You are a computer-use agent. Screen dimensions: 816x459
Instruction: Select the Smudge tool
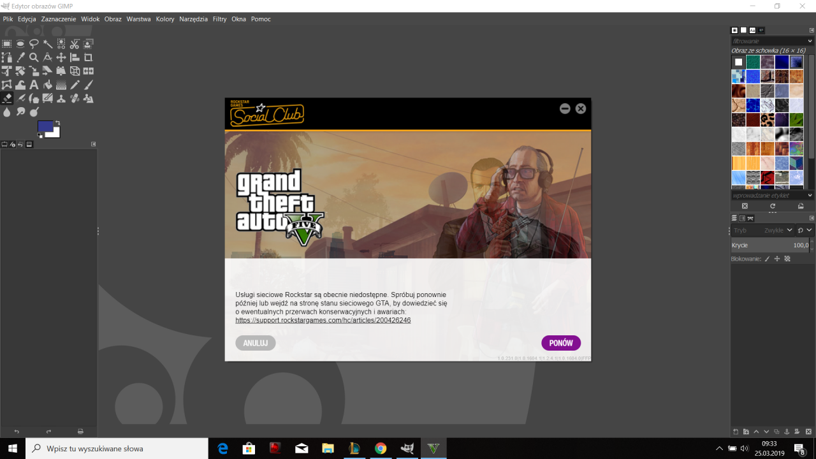pos(20,112)
